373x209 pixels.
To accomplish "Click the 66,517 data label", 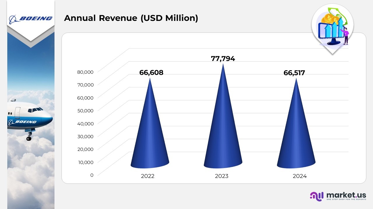I will click(x=294, y=73).
